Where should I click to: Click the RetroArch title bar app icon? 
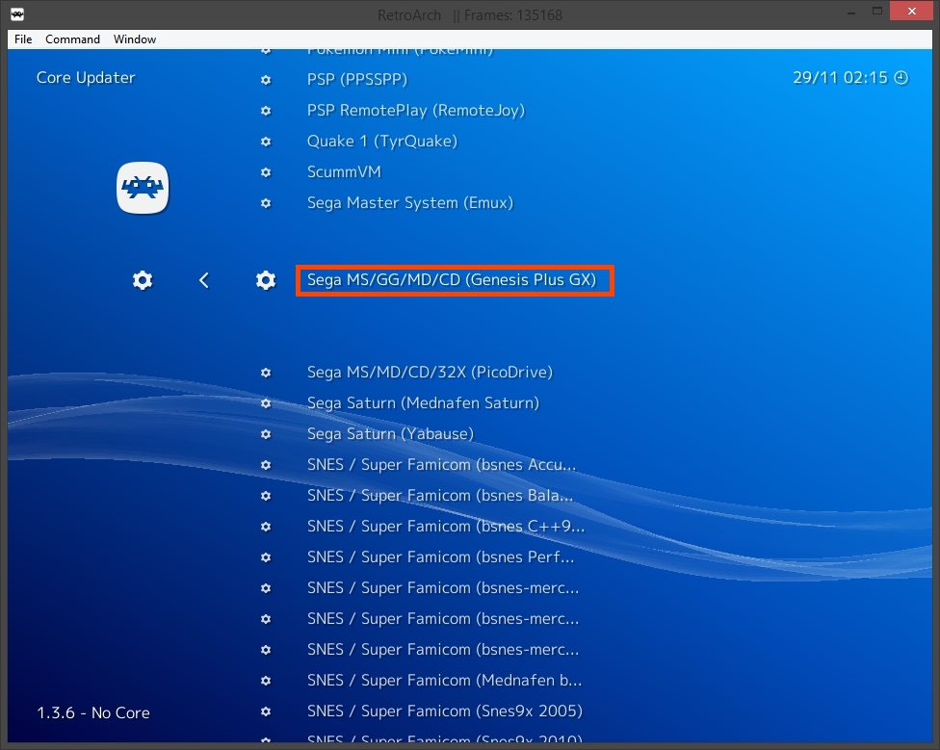(17, 14)
